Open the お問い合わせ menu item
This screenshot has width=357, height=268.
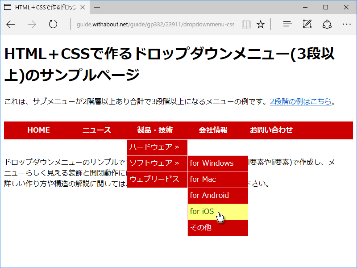coord(271,130)
